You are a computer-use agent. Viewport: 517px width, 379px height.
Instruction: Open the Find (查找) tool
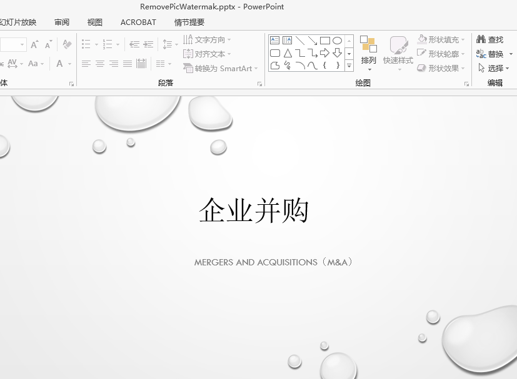(x=490, y=39)
